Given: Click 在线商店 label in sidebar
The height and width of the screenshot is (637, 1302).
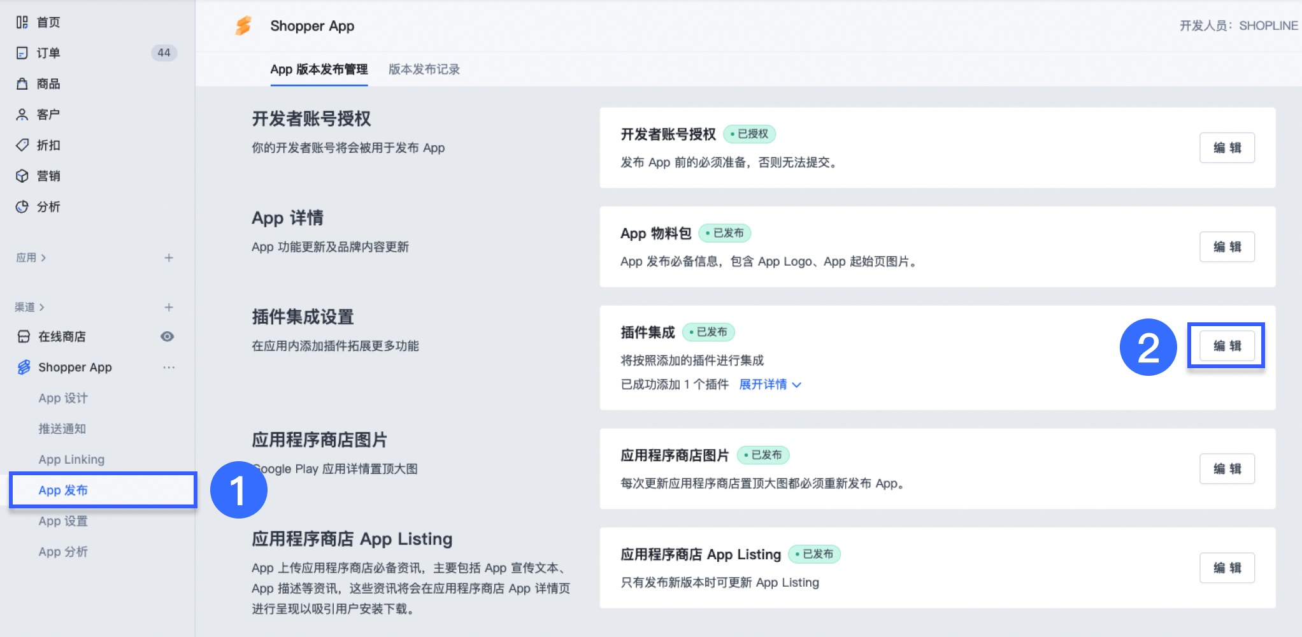Looking at the screenshot, I should click(x=62, y=336).
